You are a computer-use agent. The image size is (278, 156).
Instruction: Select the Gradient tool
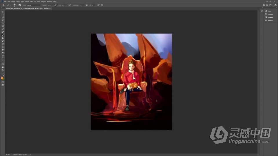pos(3,47)
